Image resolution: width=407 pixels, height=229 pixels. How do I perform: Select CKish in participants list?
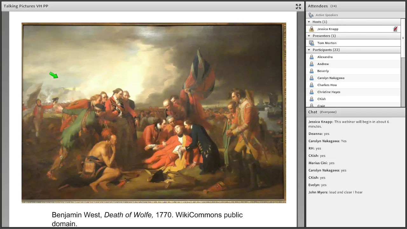(x=353, y=99)
